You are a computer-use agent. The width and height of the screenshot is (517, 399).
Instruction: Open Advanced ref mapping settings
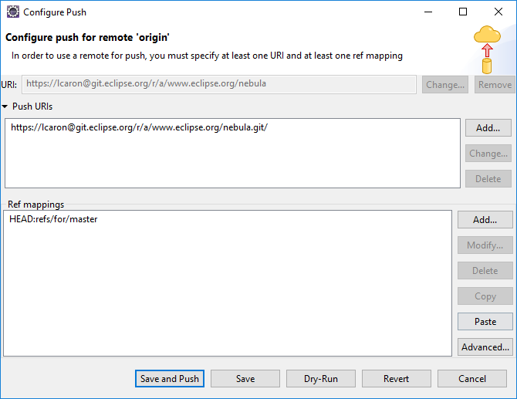(x=485, y=347)
